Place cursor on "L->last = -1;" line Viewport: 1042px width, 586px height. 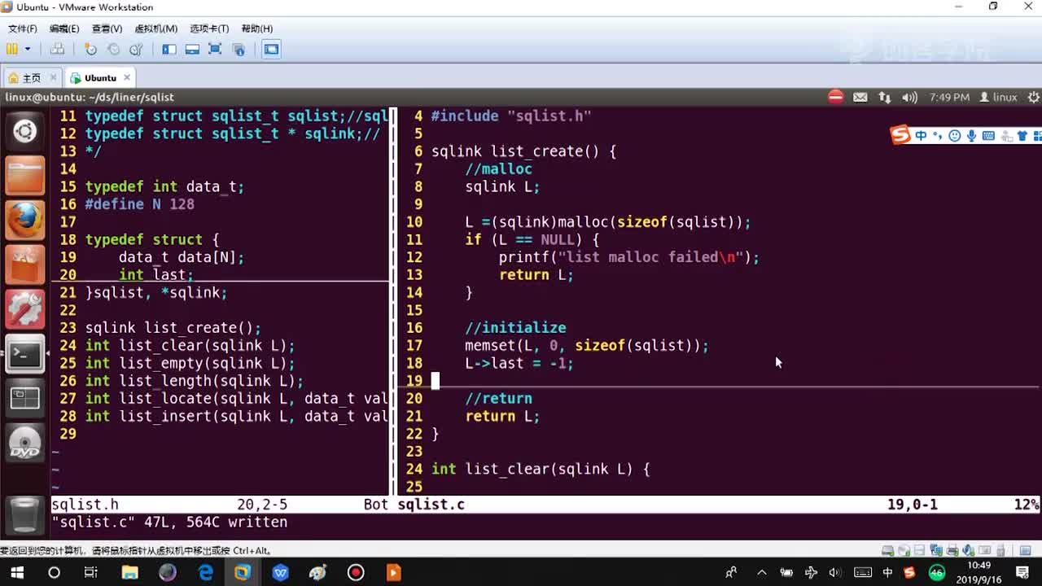(x=519, y=363)
